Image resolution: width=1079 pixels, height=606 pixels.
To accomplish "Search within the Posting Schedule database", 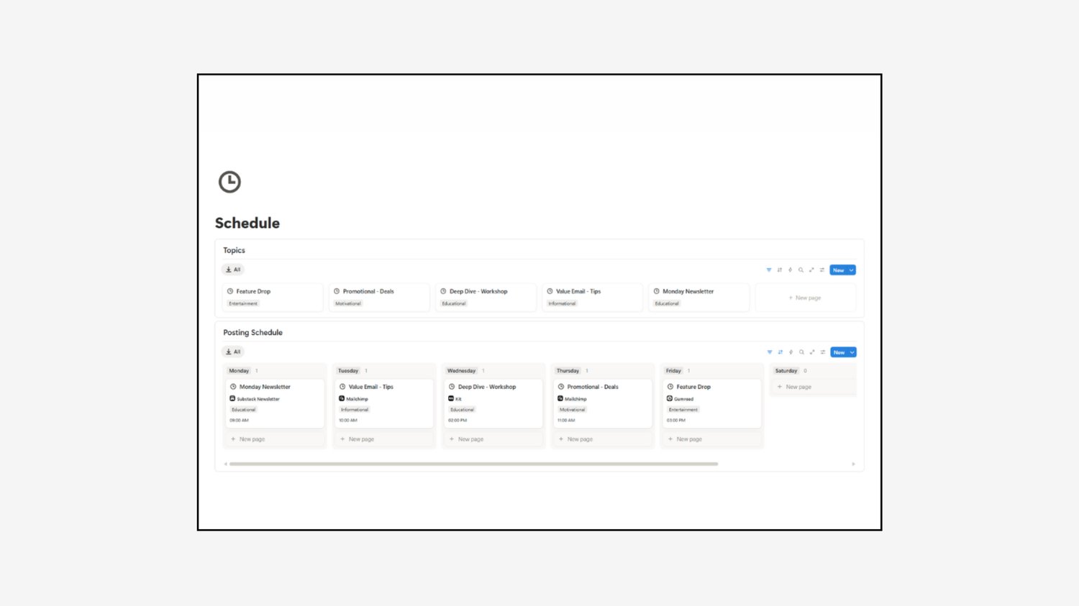I will click(x=801, y=352).
